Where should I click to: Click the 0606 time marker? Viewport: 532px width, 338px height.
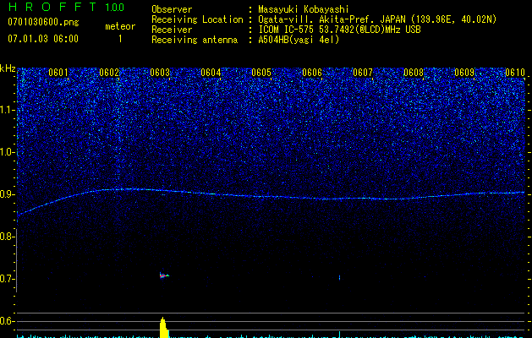click(x=312, y=73)
